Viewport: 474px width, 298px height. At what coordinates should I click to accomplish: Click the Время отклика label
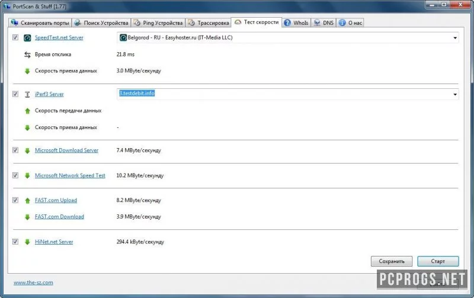(53, 55)
